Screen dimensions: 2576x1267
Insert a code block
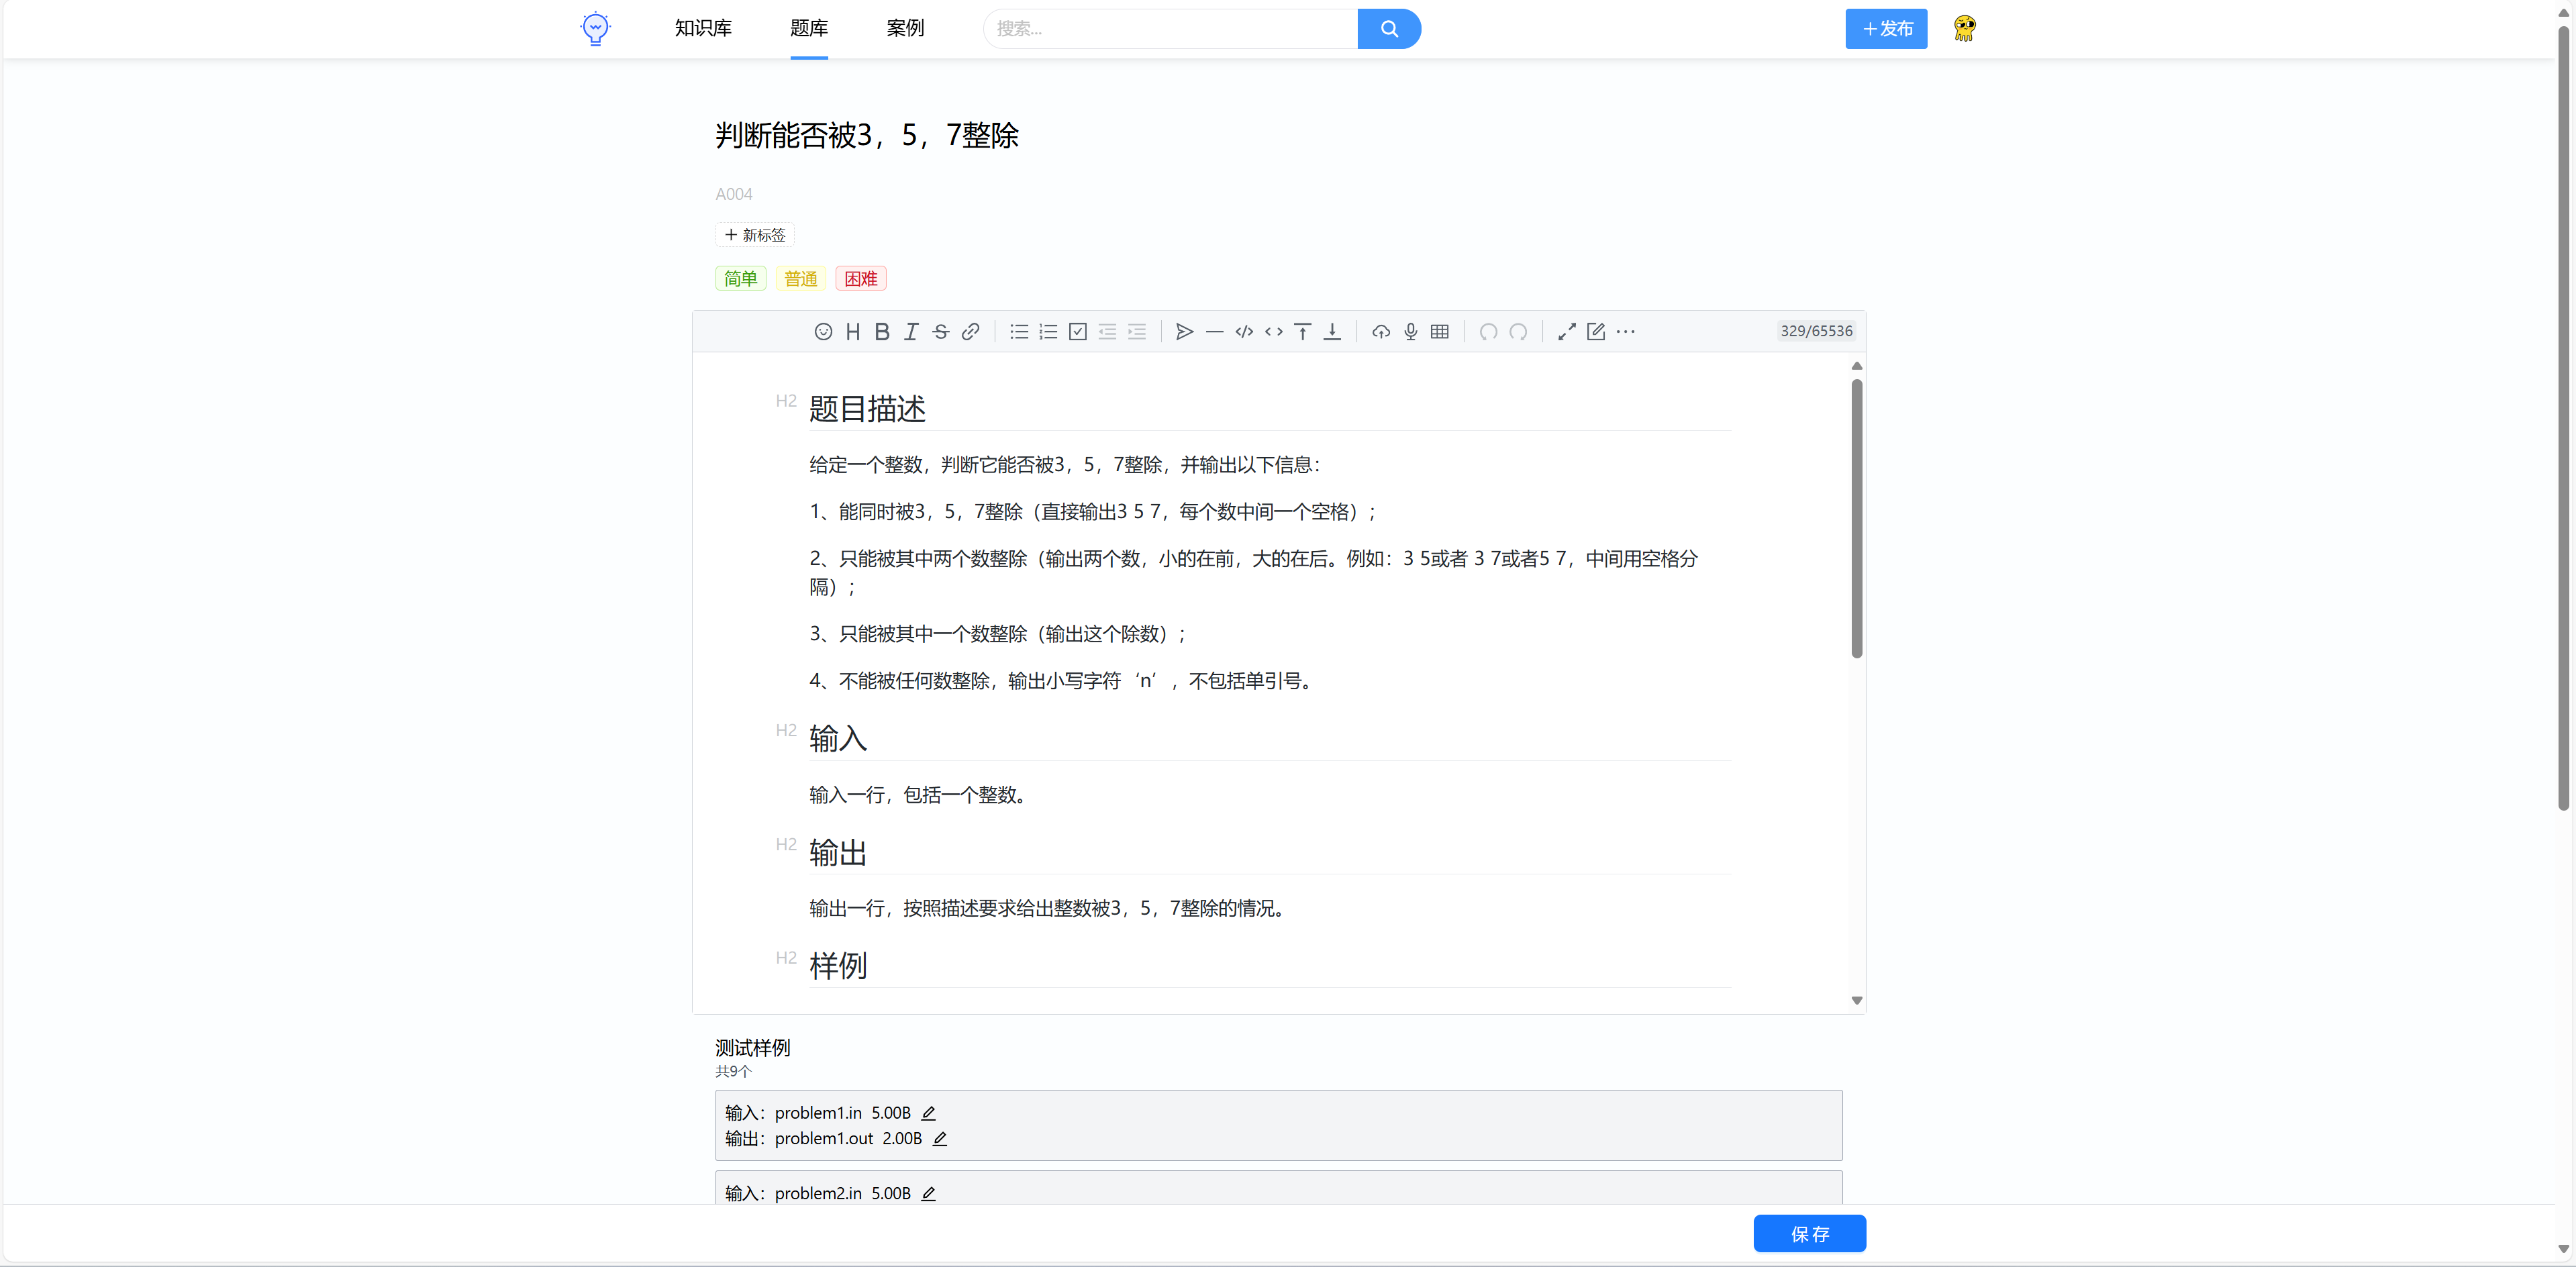coord(1244,331)
